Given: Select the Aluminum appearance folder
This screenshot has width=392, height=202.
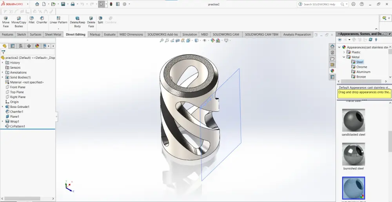Looking at the screenshot, I should (361, 72).
